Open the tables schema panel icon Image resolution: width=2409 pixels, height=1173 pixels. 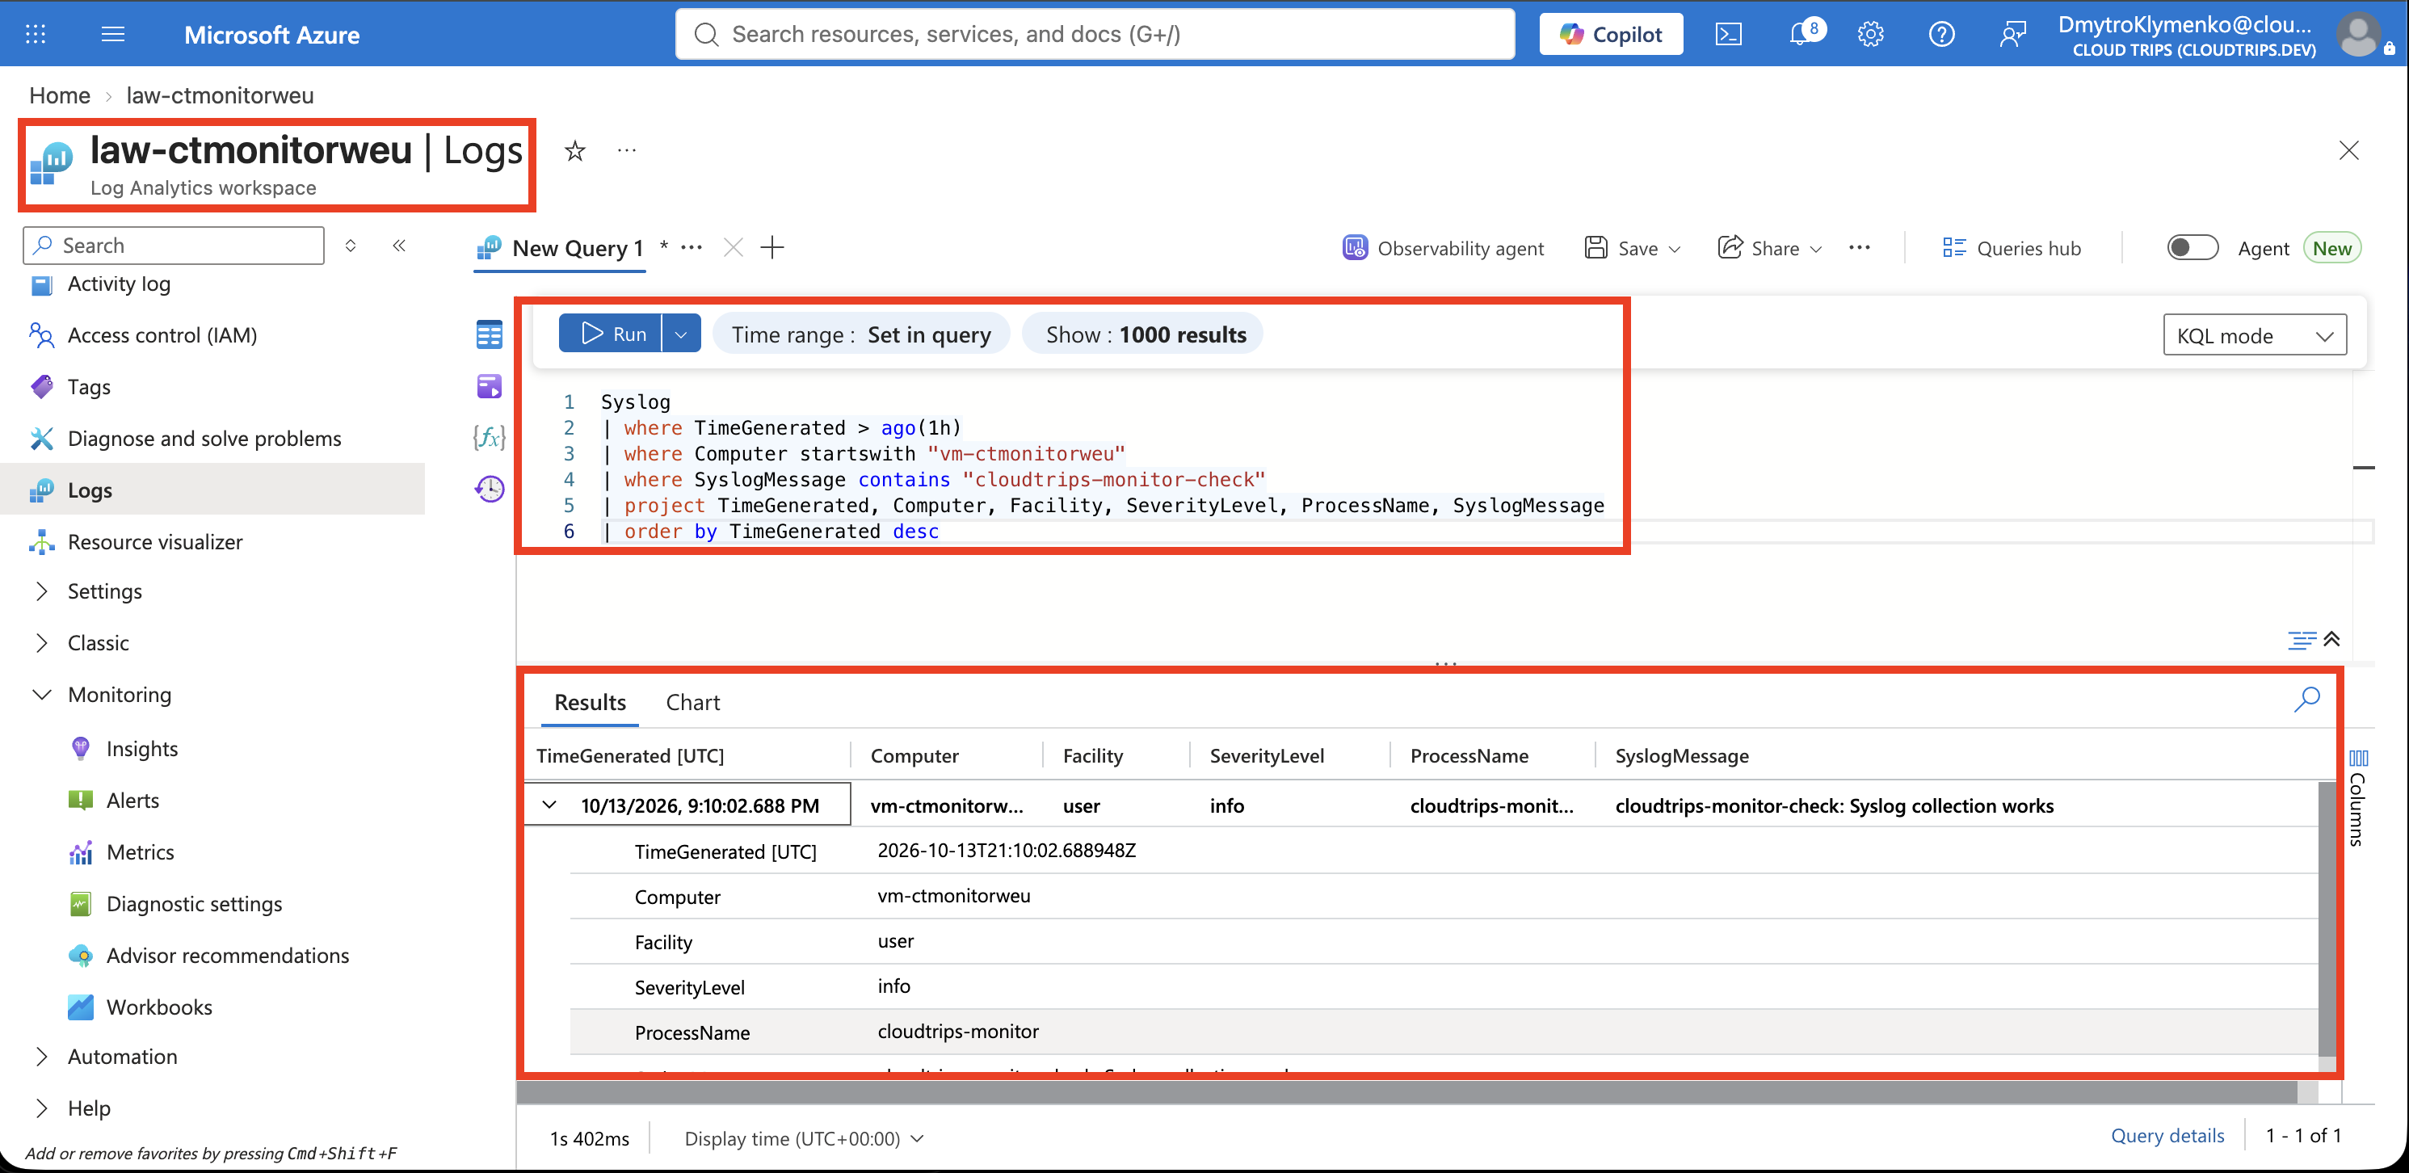(489, 335)
